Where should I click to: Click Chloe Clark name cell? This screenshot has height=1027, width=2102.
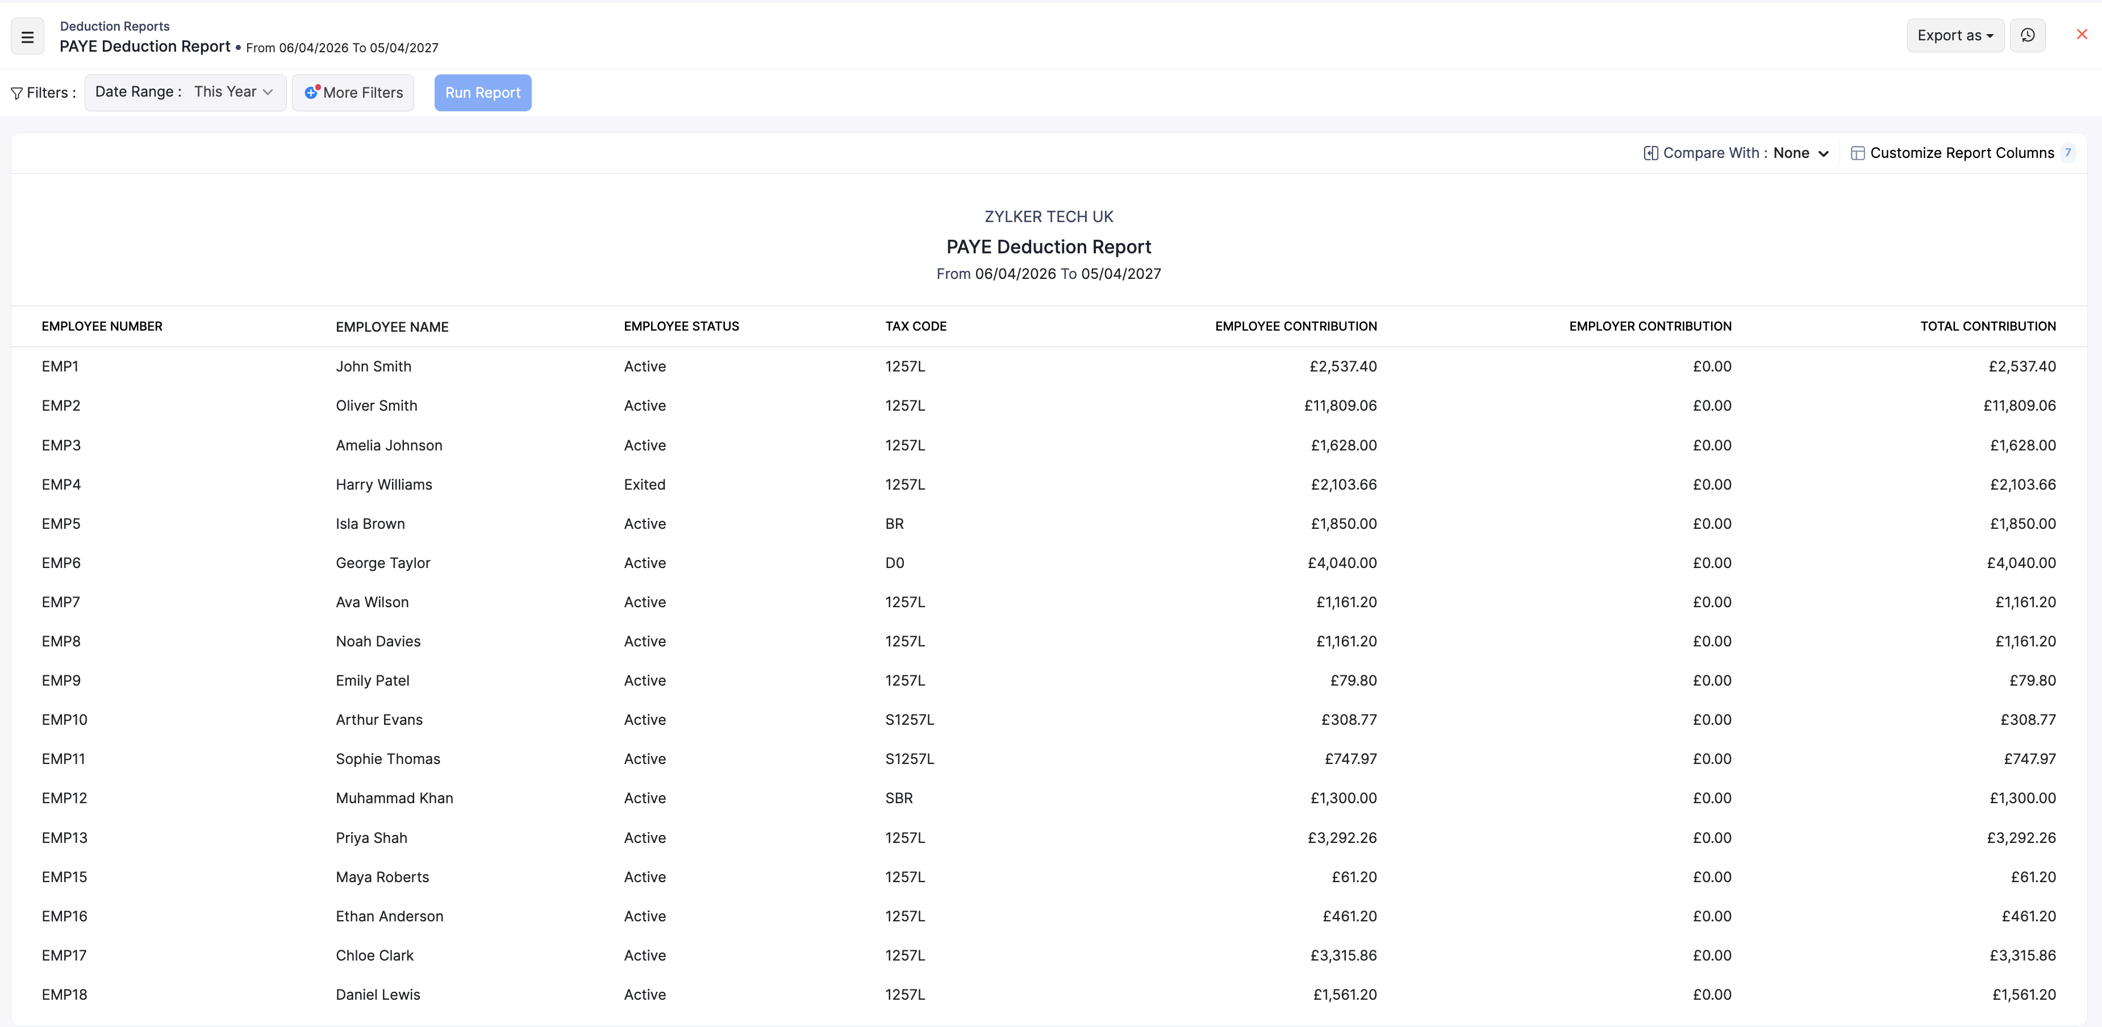click(374, 955)
